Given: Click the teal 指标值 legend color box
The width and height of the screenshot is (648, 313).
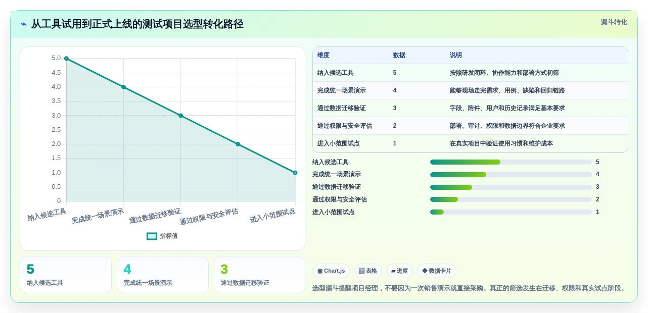Looking at the screenshot, I should coord(152,236).
